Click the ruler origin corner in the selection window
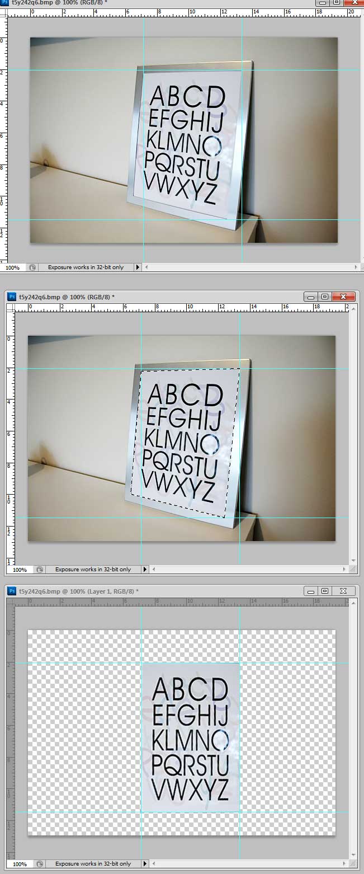This screenshot has width=364, height=874. (x=10, y=307)
